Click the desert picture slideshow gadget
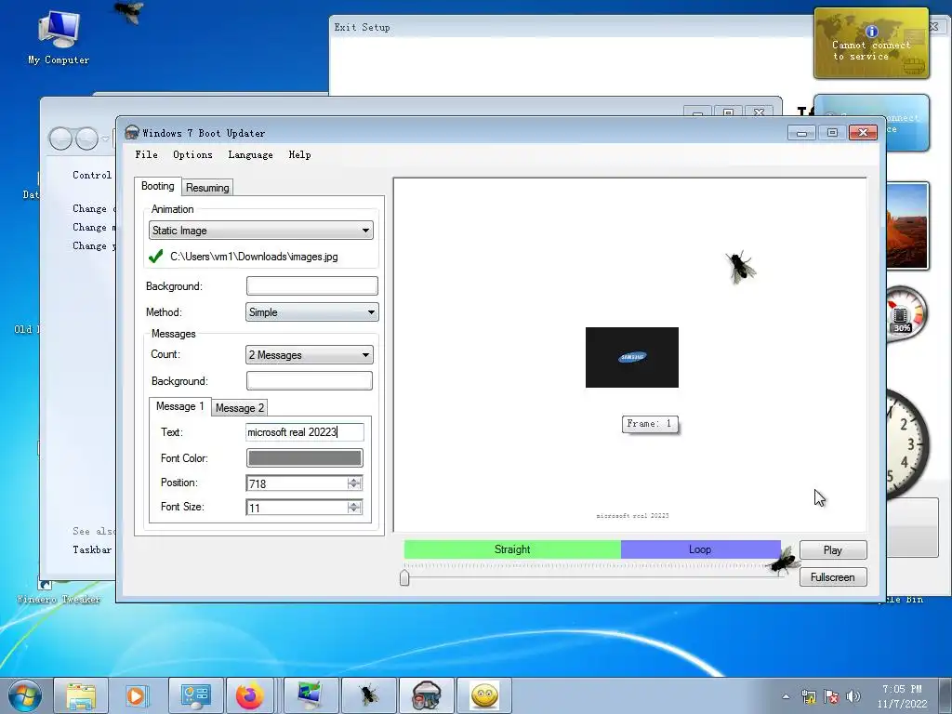 pyautogui.click(x=907, y=226)
